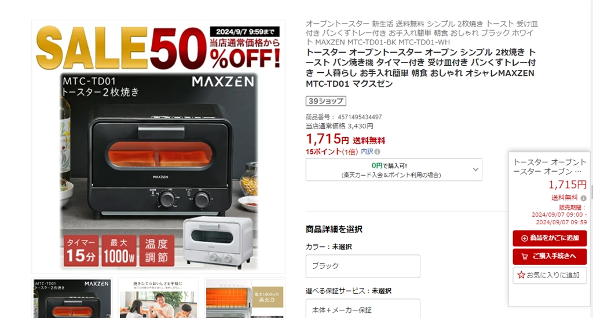Select the family breakfast thumbnail
The image size is (593, 318).
158,298
